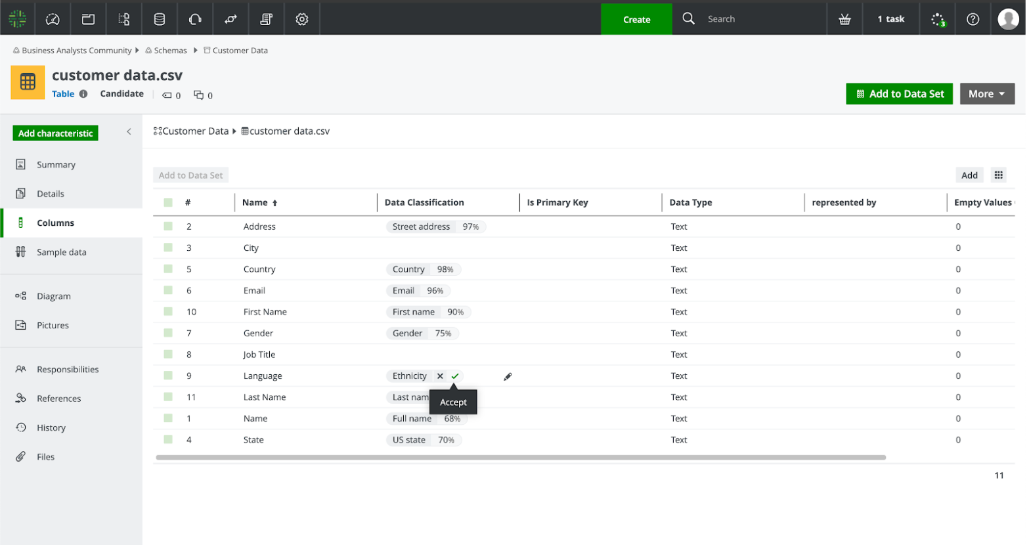Reject the Ethnicity classification with the X

pyautogui.click(x=440, y=376)
